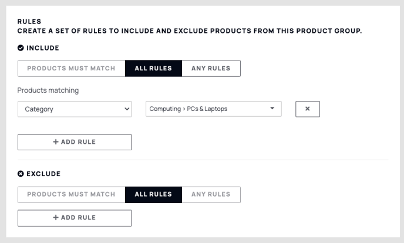Click the Exclude section heading
404x243 pixels.
pos(43,174)
